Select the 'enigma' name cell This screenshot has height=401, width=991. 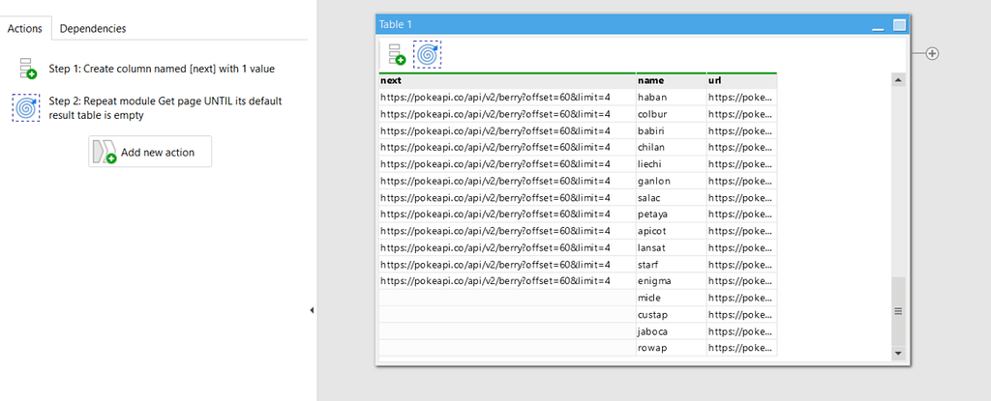coord(672,281)
